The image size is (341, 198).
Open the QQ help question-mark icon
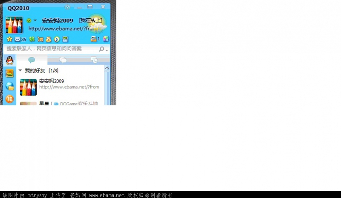[x=67, y=7]
